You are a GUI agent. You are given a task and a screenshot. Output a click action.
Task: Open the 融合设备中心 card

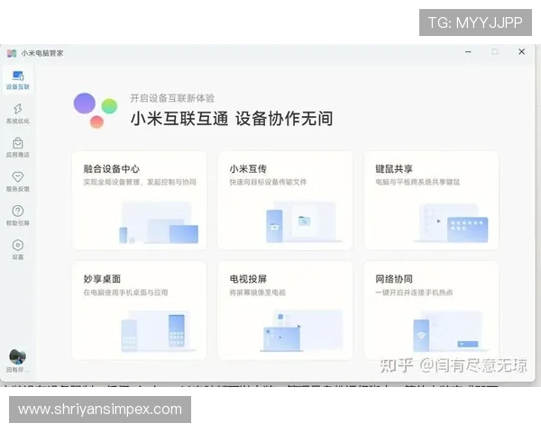139,200
